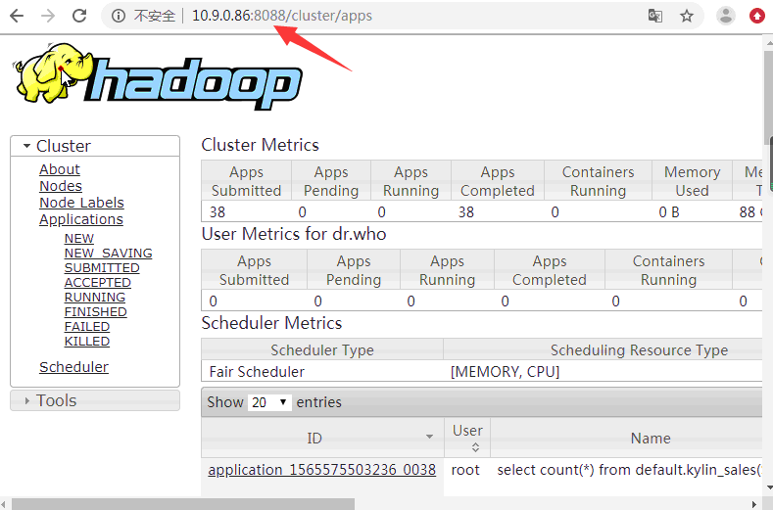Go to Node Labels page

coord(81,203)
